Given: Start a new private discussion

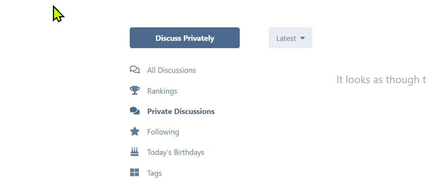Looking at the screenshot, I should (x=185, y=38).
